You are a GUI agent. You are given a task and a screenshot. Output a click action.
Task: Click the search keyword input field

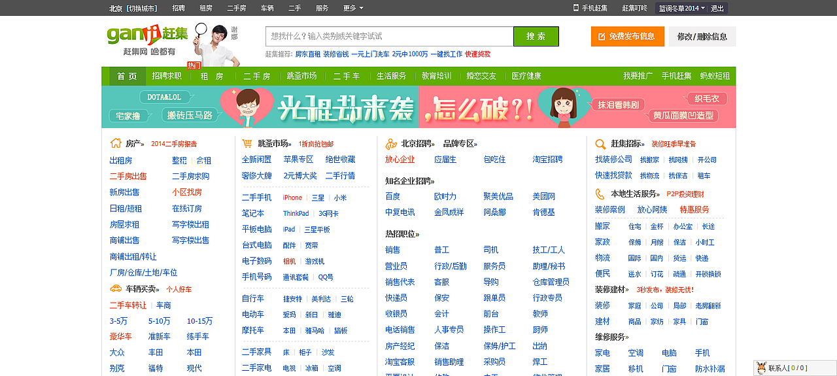(x=390, y=37)
